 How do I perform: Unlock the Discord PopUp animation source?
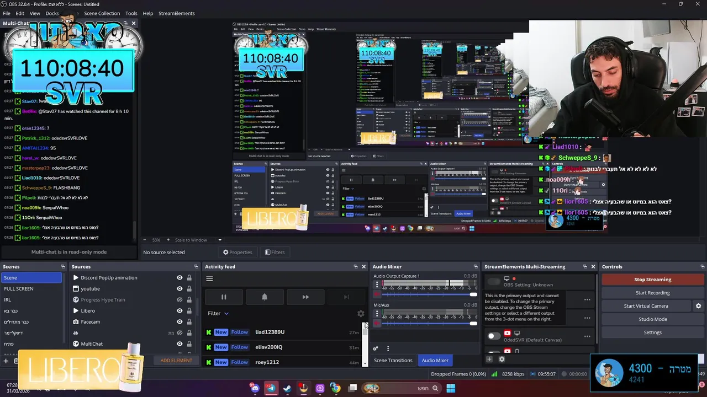pyautogui.click(x=189, y=278)
